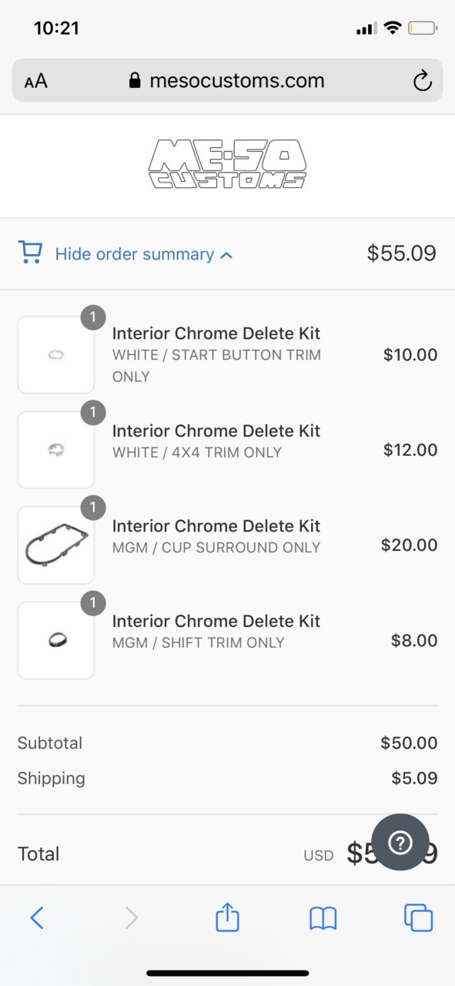Tap the $55.09 order total at top
Image resolution: width=455 pixels, height=986 pixels.
click(x=402, y=253)
